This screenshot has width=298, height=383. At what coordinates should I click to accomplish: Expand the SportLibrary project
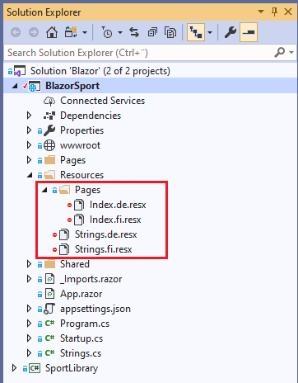pos(14,368)
